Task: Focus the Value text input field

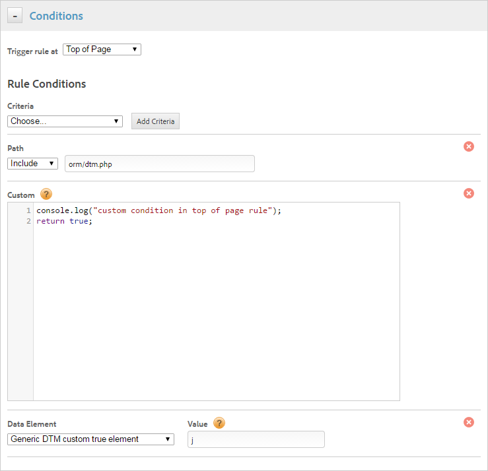Action: (256, 439)
